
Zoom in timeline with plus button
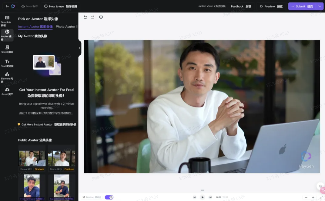coord(313,197)
